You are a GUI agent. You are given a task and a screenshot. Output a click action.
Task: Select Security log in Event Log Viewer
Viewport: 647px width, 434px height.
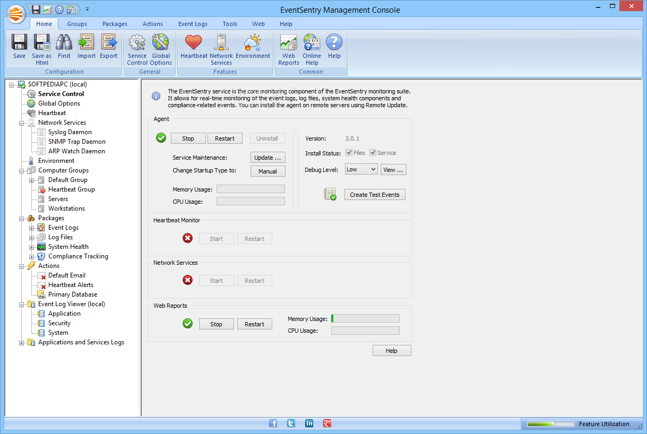[x=59, y=323]
